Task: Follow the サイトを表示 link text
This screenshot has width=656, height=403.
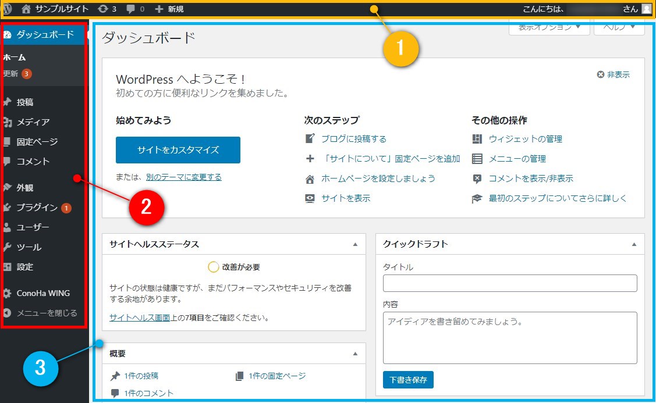Action: pyautogui.click(x=346, y=198)
